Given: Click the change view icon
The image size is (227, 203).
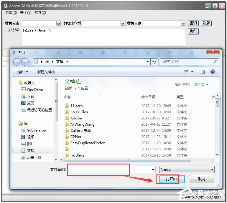Looking at the screenshot, I should pyautogui.click(x=186, y=72).
